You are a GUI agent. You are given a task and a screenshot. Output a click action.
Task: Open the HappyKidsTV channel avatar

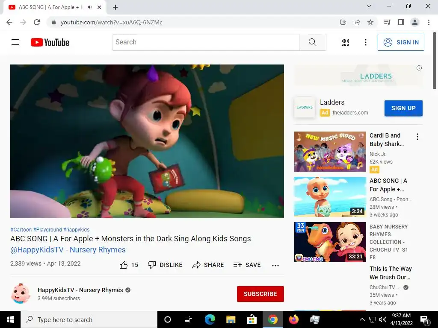pyautogui.click(x=21, y=294)
